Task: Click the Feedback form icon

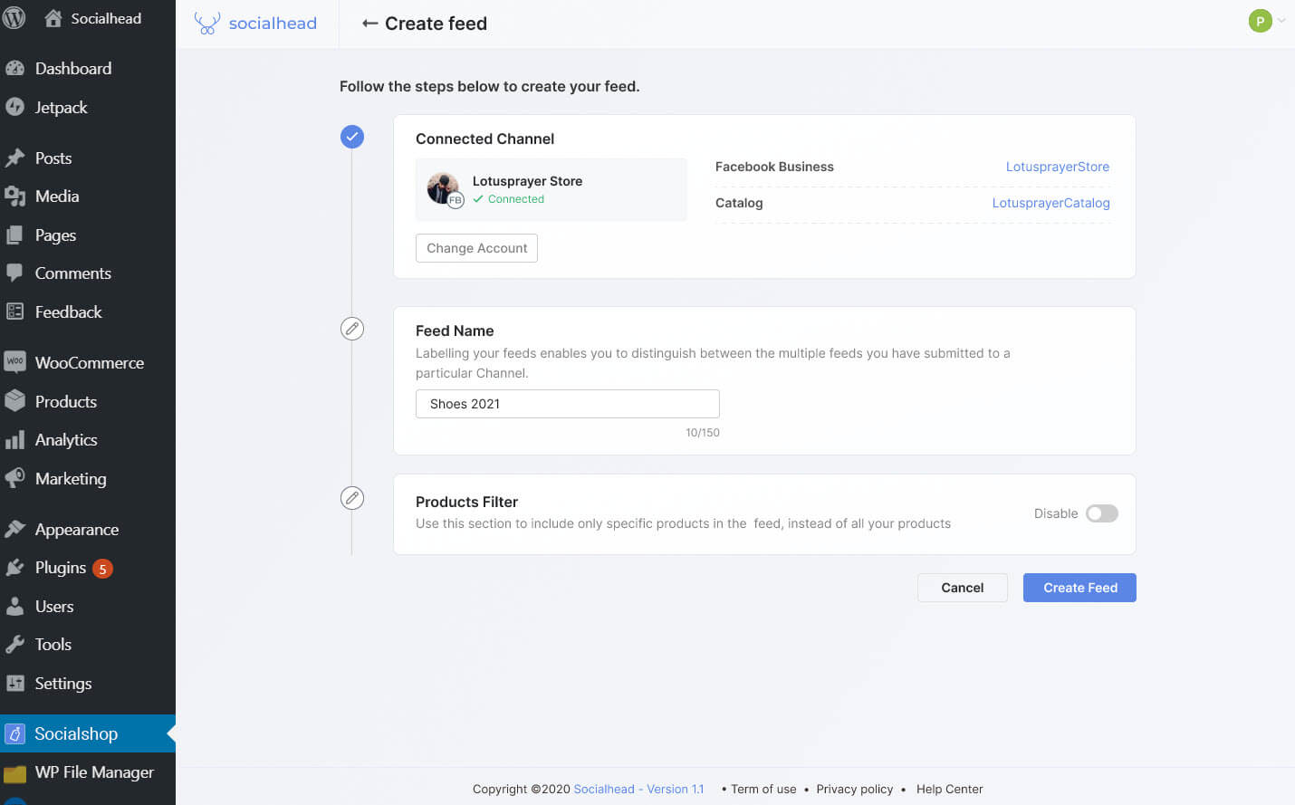Action: click(14, 311)
